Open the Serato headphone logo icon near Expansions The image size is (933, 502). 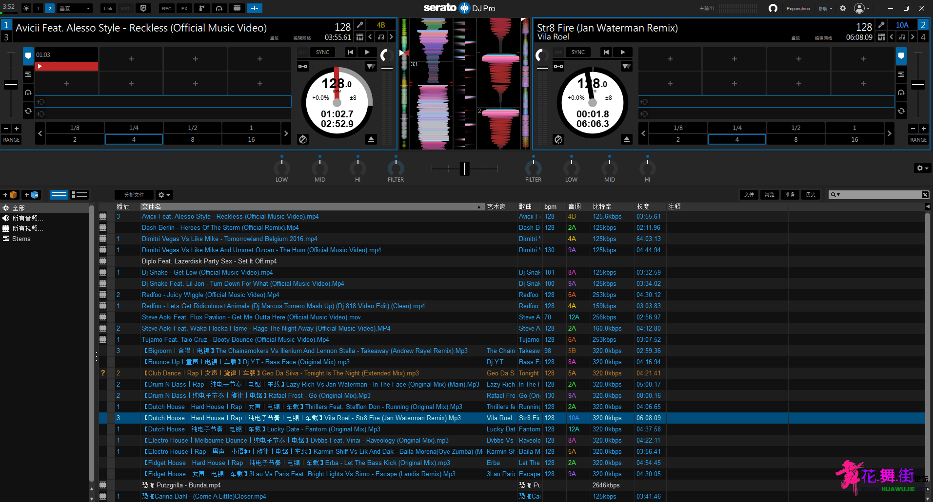773,8
